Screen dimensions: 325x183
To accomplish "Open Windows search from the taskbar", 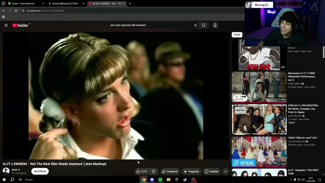I will [x=12, y=180].
